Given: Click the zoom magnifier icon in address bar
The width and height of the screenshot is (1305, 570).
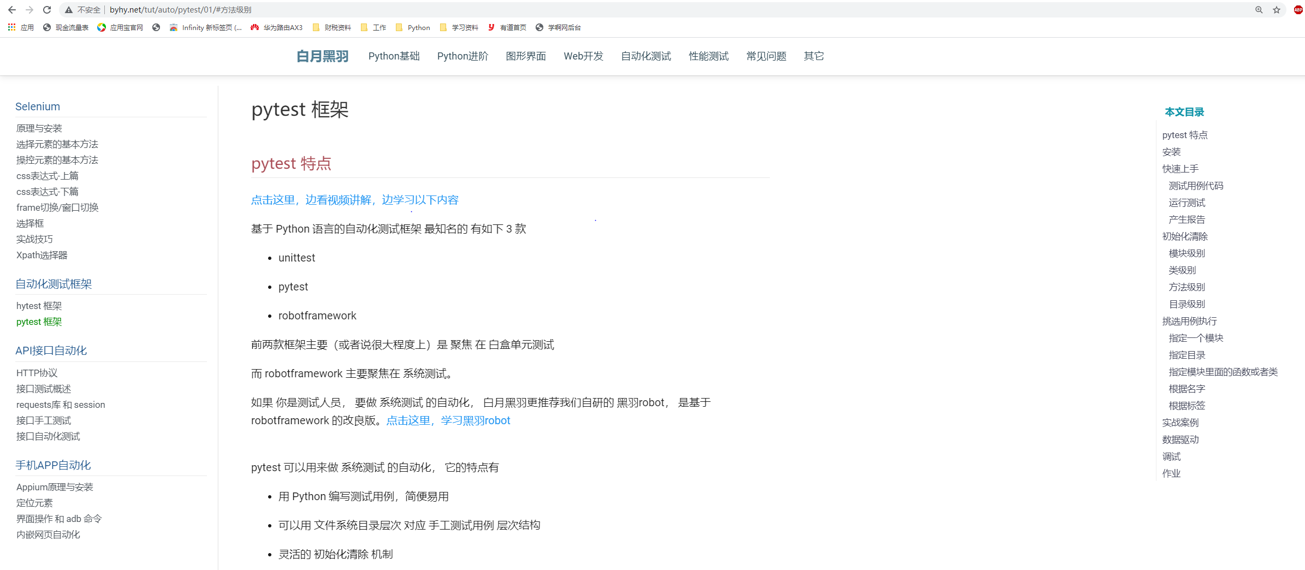Looking at the screenshot, I should pyautogui.click(x=1258, y=9).
